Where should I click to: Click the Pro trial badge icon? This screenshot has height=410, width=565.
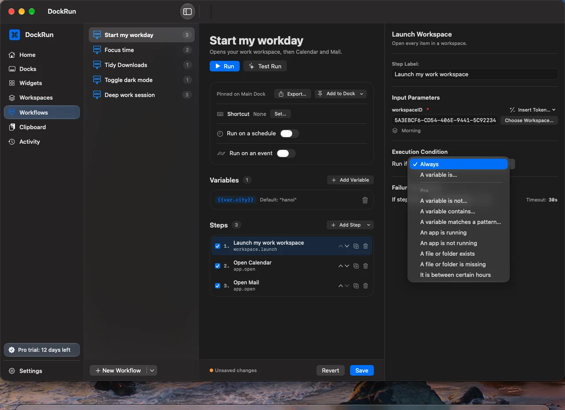click(x=12, y=350)
